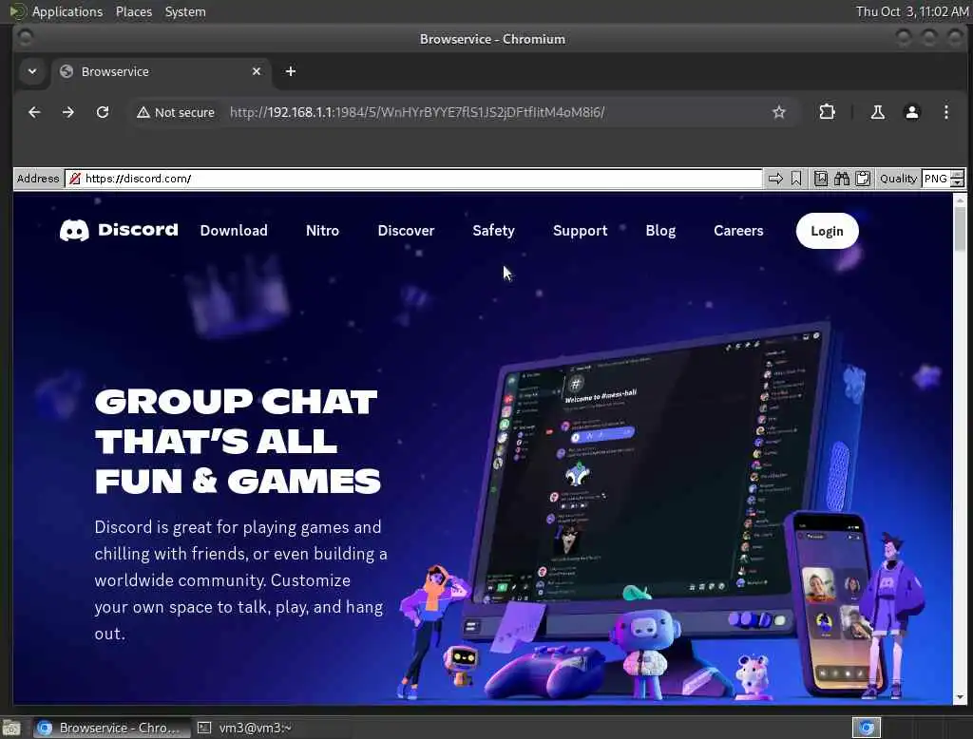Click the phone video call illustration

pyautogui.click(x=831, y=602)
